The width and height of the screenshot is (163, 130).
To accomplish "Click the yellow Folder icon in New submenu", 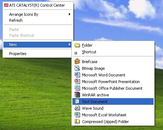I will [x=77, y=45].
